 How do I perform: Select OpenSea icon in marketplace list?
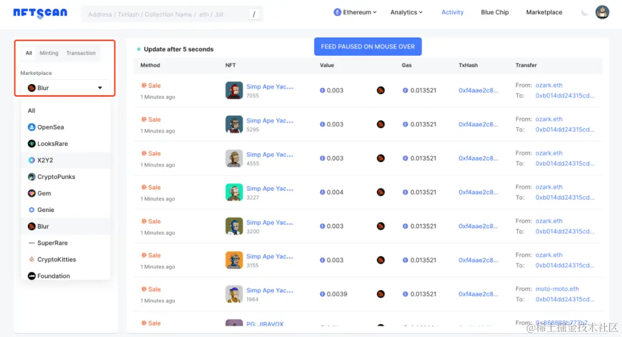32,127
